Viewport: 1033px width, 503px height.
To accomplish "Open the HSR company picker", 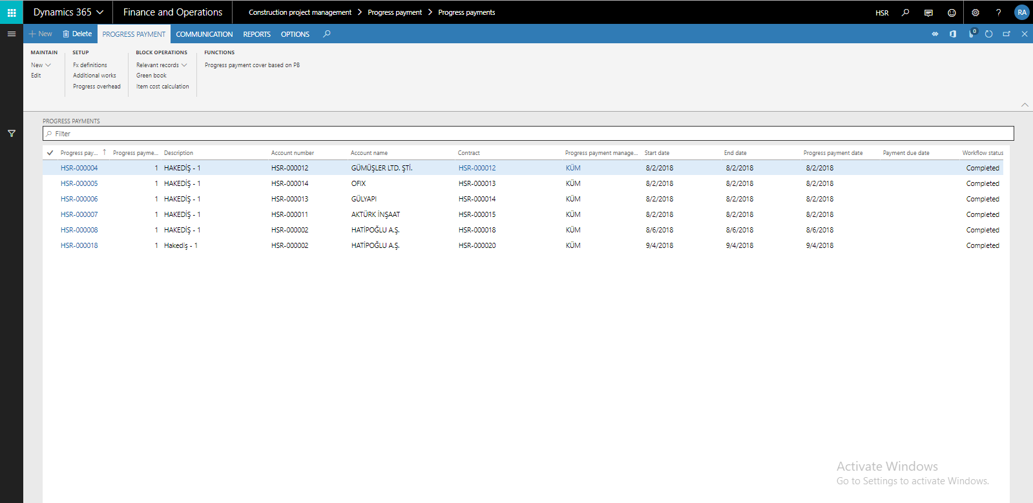I will pyautogui.click(x=882, y=13).
